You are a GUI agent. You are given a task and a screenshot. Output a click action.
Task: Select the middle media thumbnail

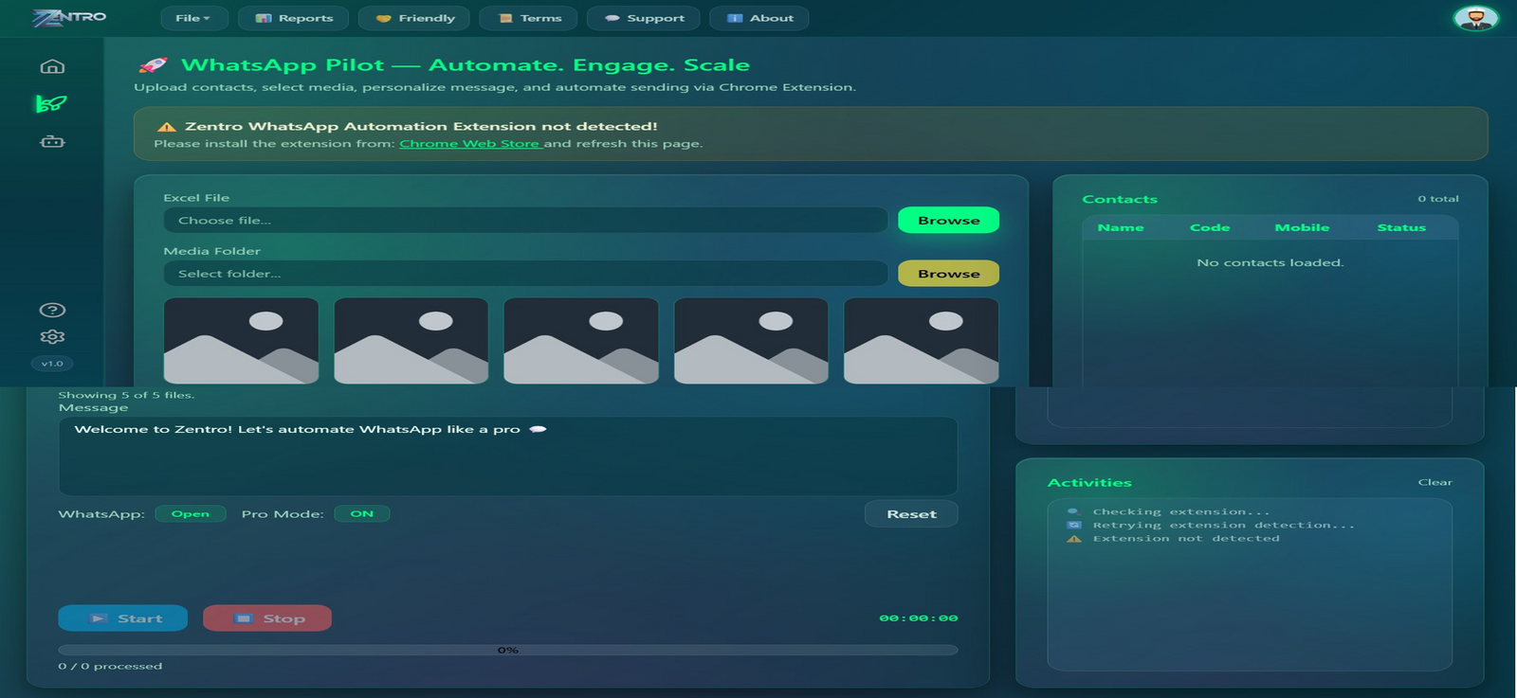[581, 341]
